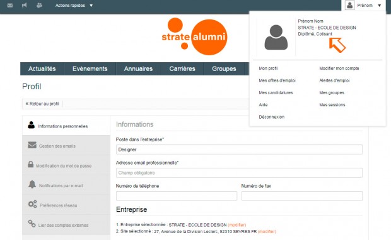The width and height of the screenshot is (391, 240).
Task: Click the envelope icon for Gestion des emails
Action: pos(32,145)
